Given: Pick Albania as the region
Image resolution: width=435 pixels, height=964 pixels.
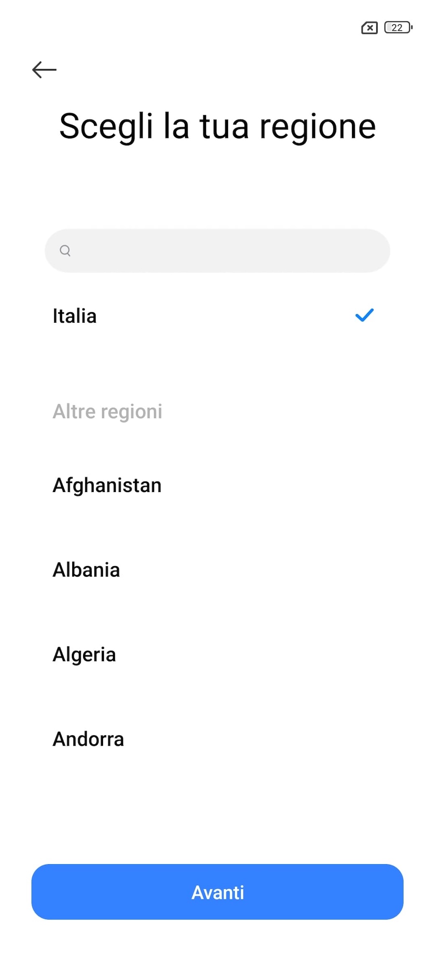Looking at the screenshot, I should 86,570.
